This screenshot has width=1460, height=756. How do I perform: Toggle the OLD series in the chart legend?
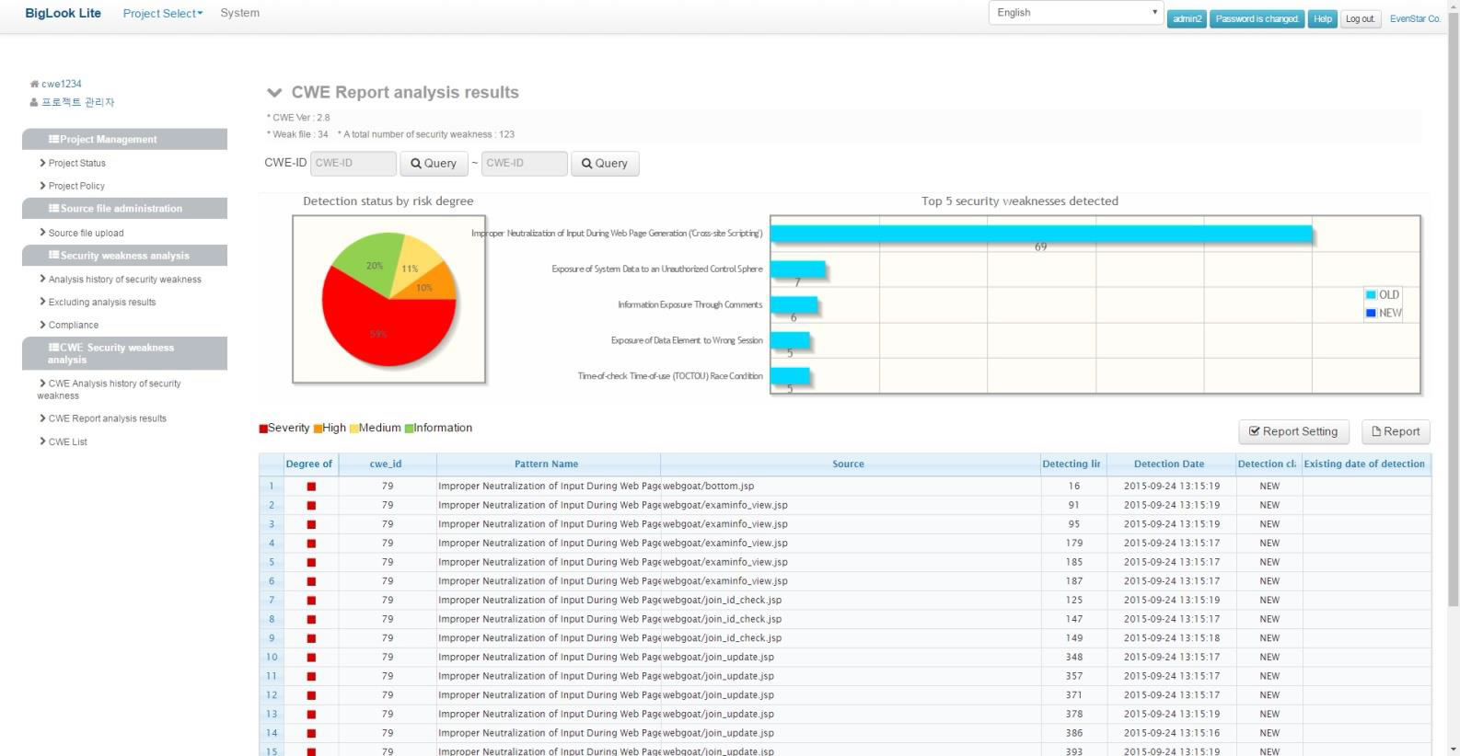coord(1383,295)
